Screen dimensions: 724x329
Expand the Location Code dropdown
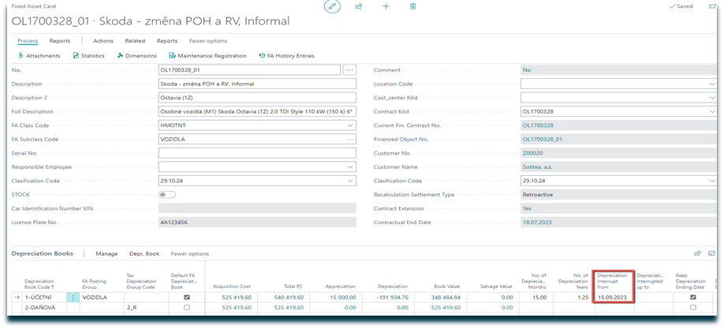(712, 84)
